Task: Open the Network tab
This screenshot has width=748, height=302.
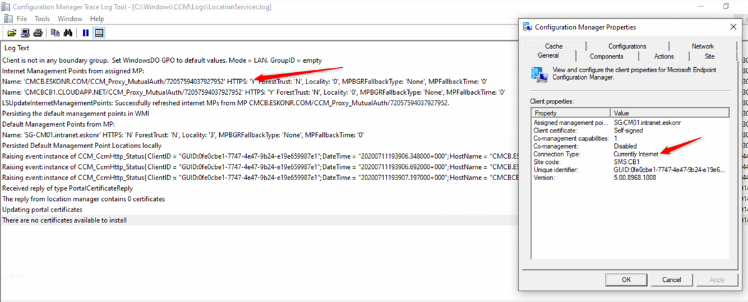Action: (702, 46)
